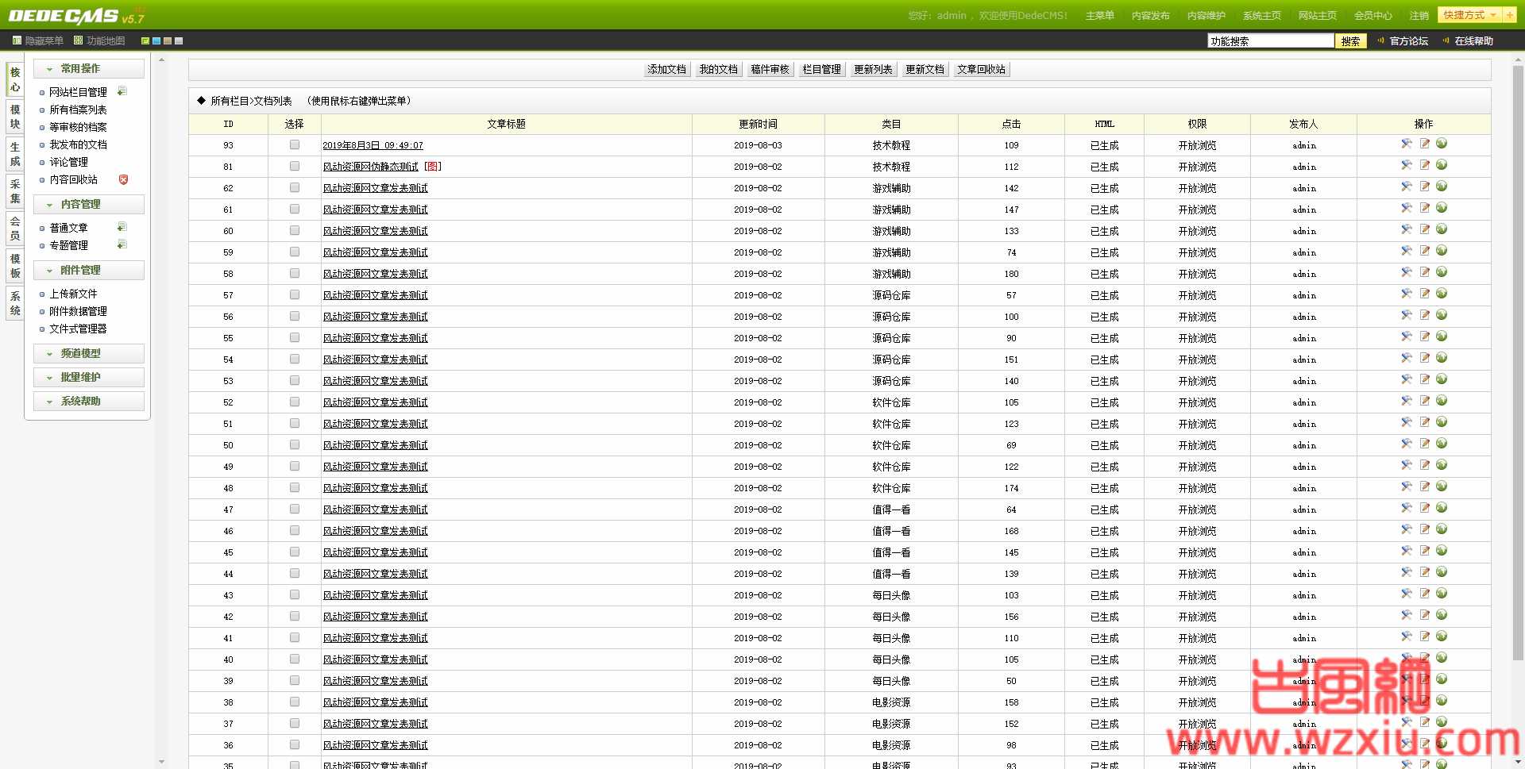Switch to the 采集 side tab

(15, 191)
